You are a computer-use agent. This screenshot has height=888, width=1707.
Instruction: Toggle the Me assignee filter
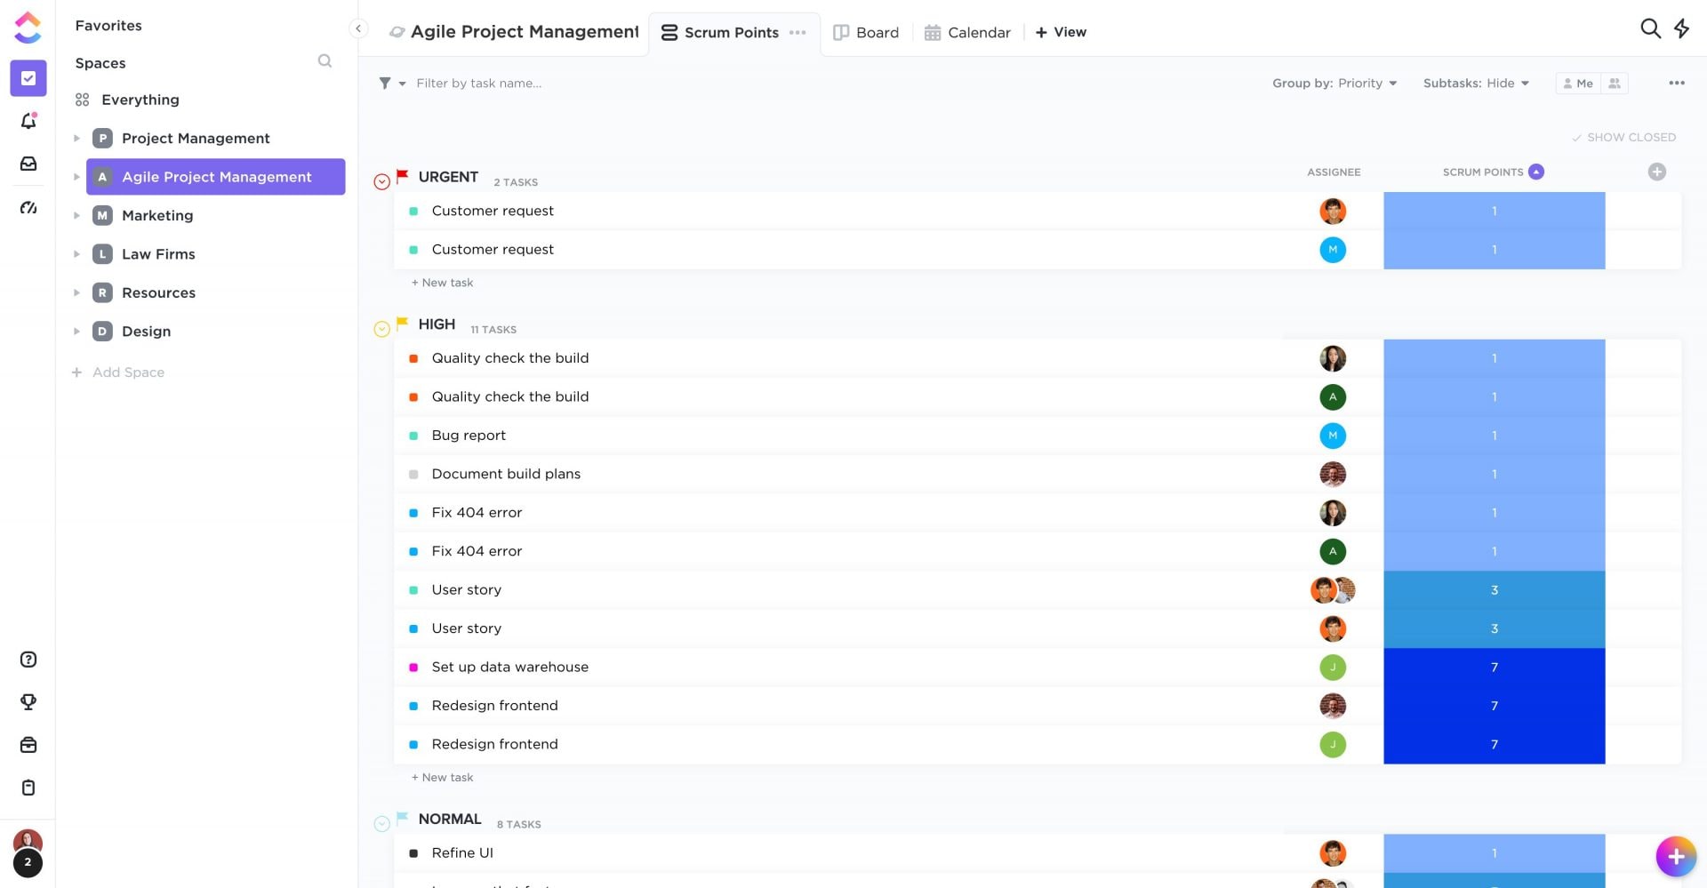click(x=1578, y=84)
